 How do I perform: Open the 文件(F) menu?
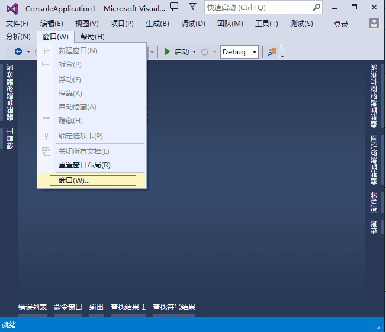(17, 24)
